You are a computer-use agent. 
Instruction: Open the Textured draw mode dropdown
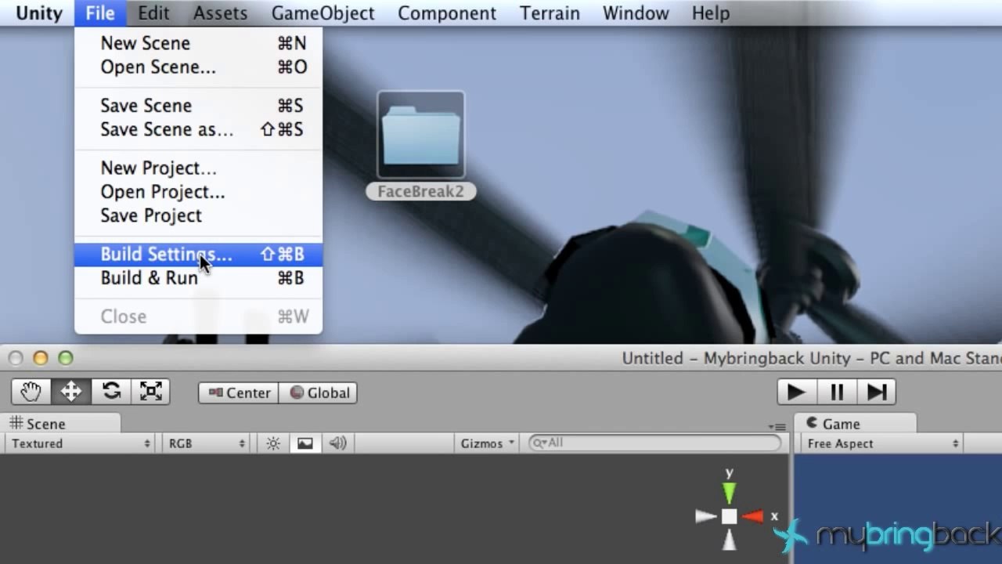pos(80,443)
